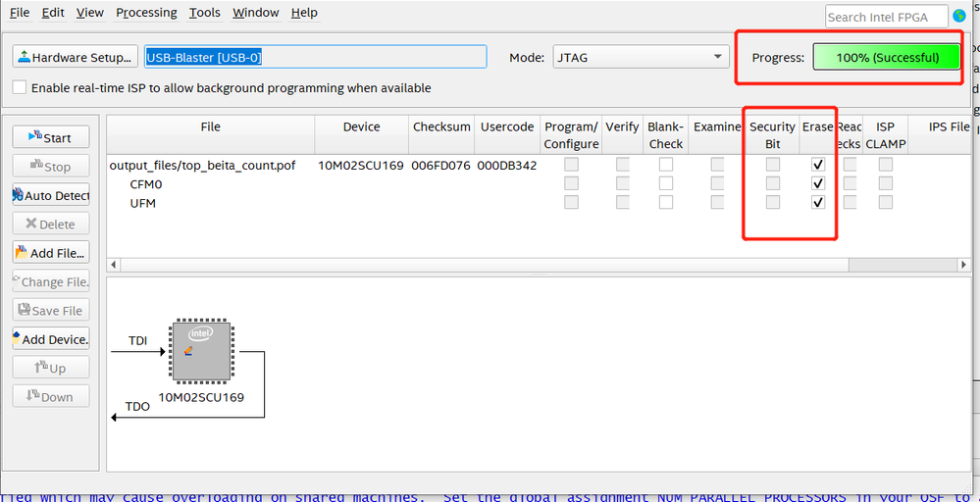Click Auto Detect button
Image resolution: width=980 pixels, height=502 pixels.
51,195
